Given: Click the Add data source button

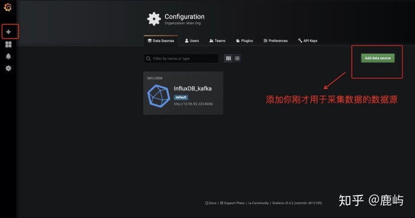Looking at the screenshot, I should pyautogui.click(x=378, y=58).
